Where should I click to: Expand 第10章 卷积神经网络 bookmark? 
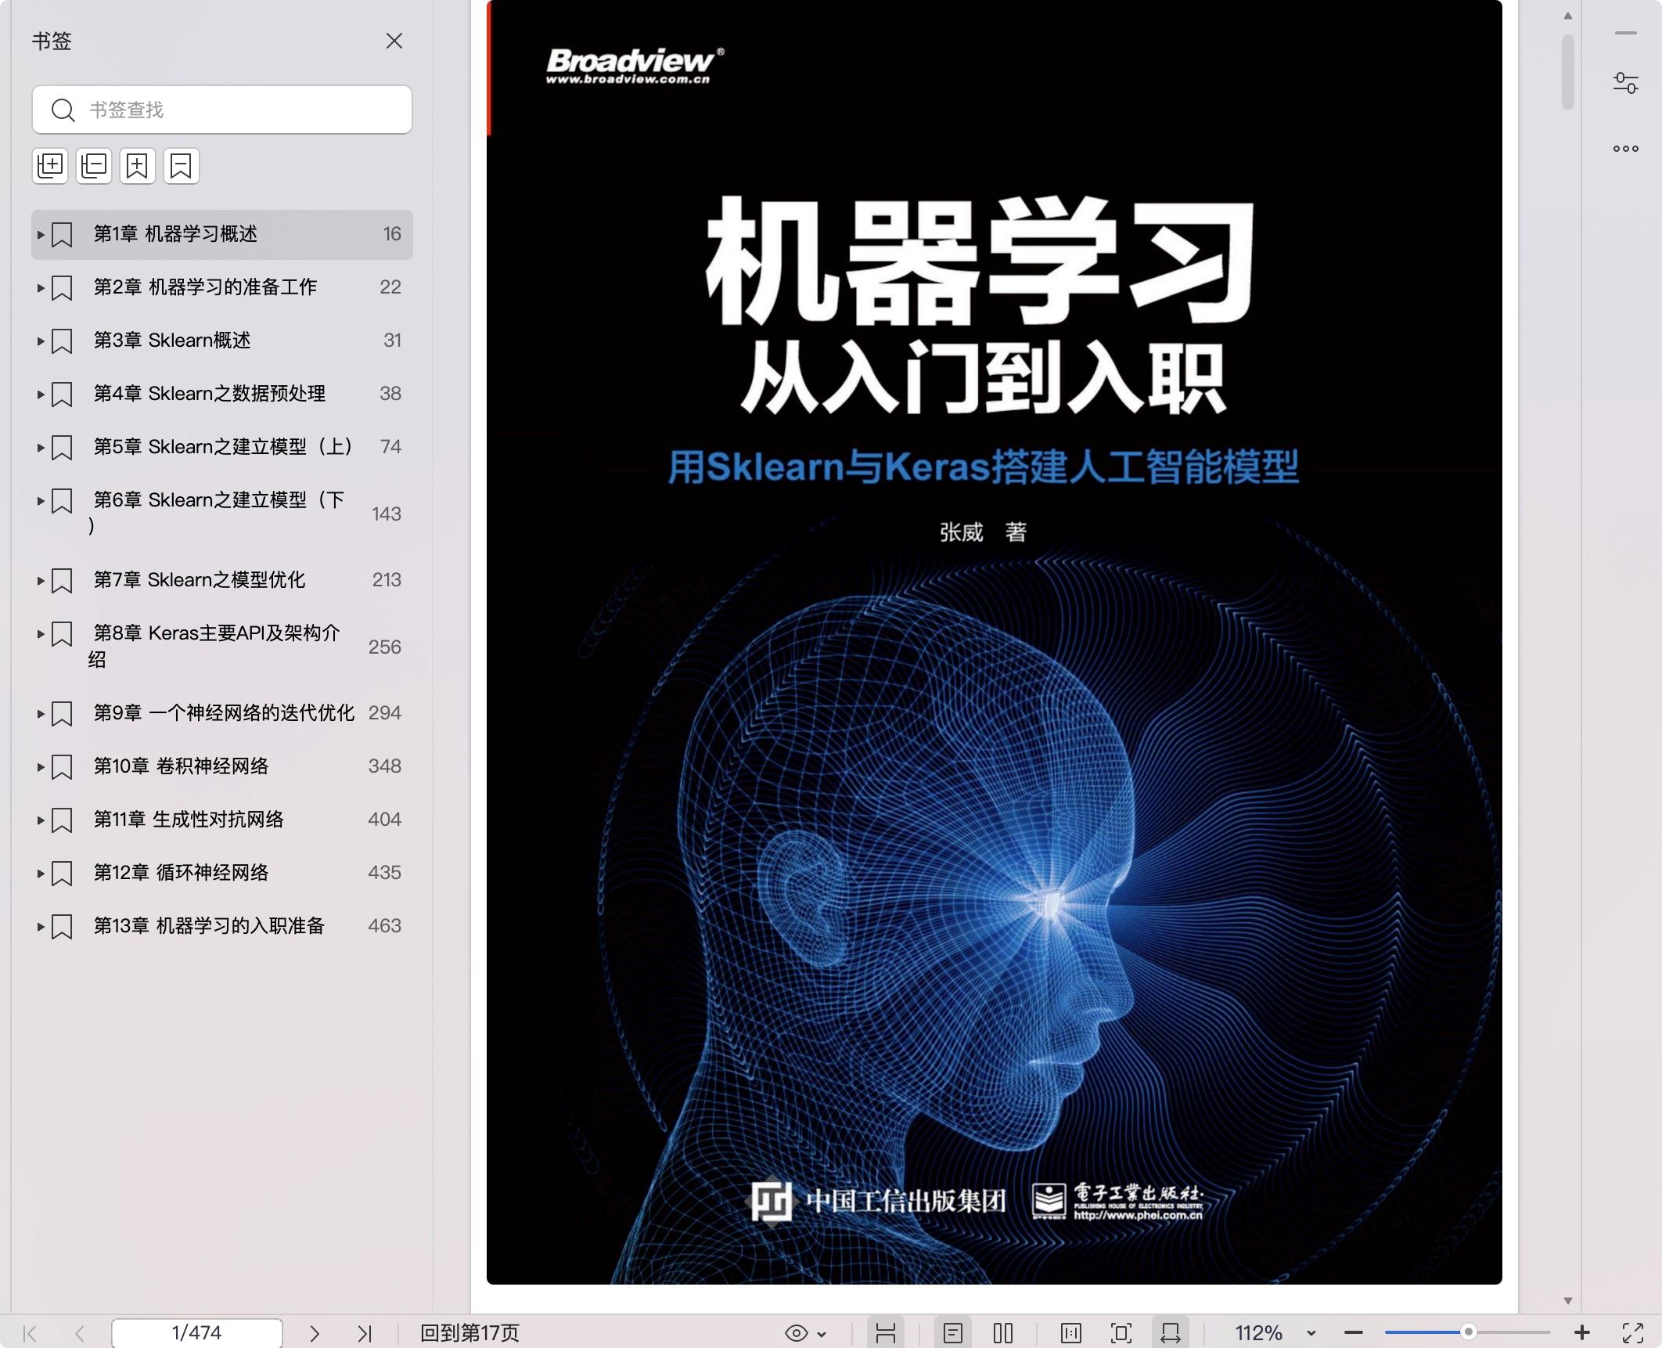[x=41, y=766]
